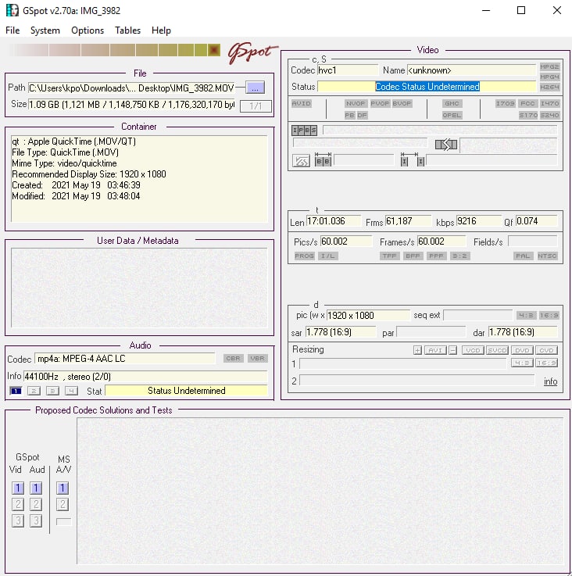Click the PAL indicator
The width and height of the screenshot is (572, 576).
pos(523,256)
